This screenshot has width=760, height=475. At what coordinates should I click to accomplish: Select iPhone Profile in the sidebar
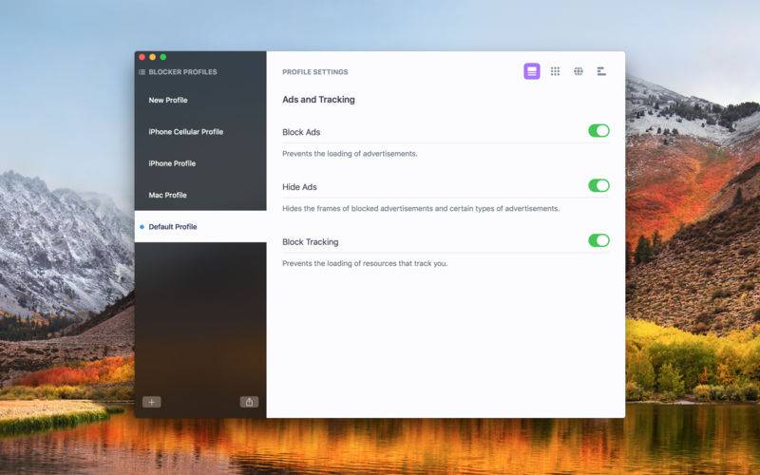[200, 163]
